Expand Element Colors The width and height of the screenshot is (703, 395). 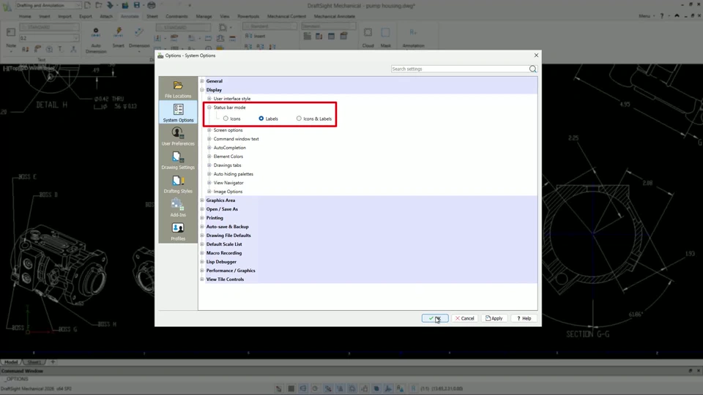click(209, 157)
